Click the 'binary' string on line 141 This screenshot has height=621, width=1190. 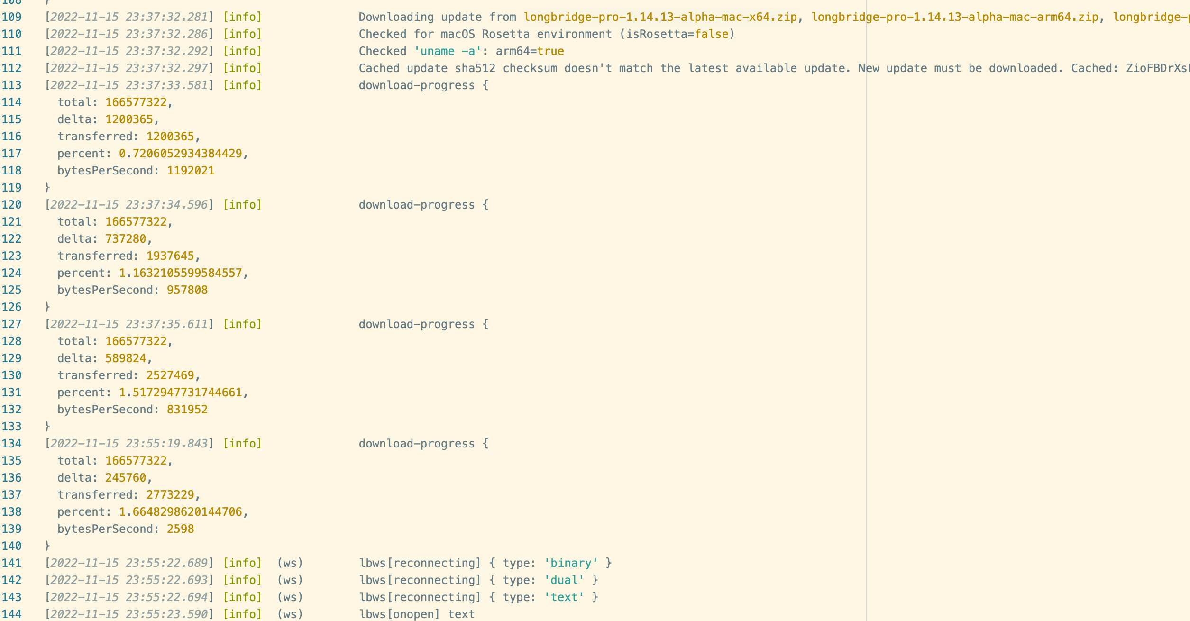pyautogui.click(x=571, y=563)
